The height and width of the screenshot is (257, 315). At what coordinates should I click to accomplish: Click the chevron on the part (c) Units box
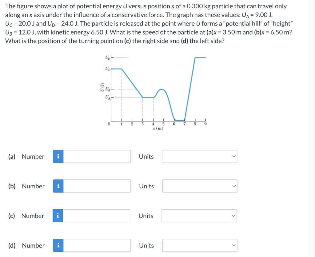[233, 216]
